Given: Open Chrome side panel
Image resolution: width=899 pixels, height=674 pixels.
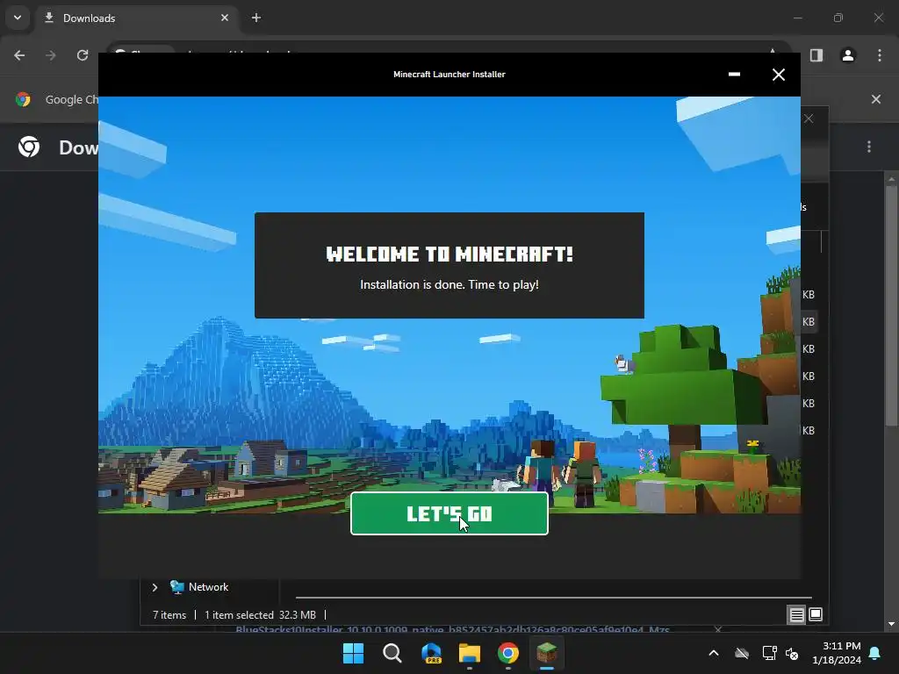Looking at the screenshot, I should pos(816,55).
